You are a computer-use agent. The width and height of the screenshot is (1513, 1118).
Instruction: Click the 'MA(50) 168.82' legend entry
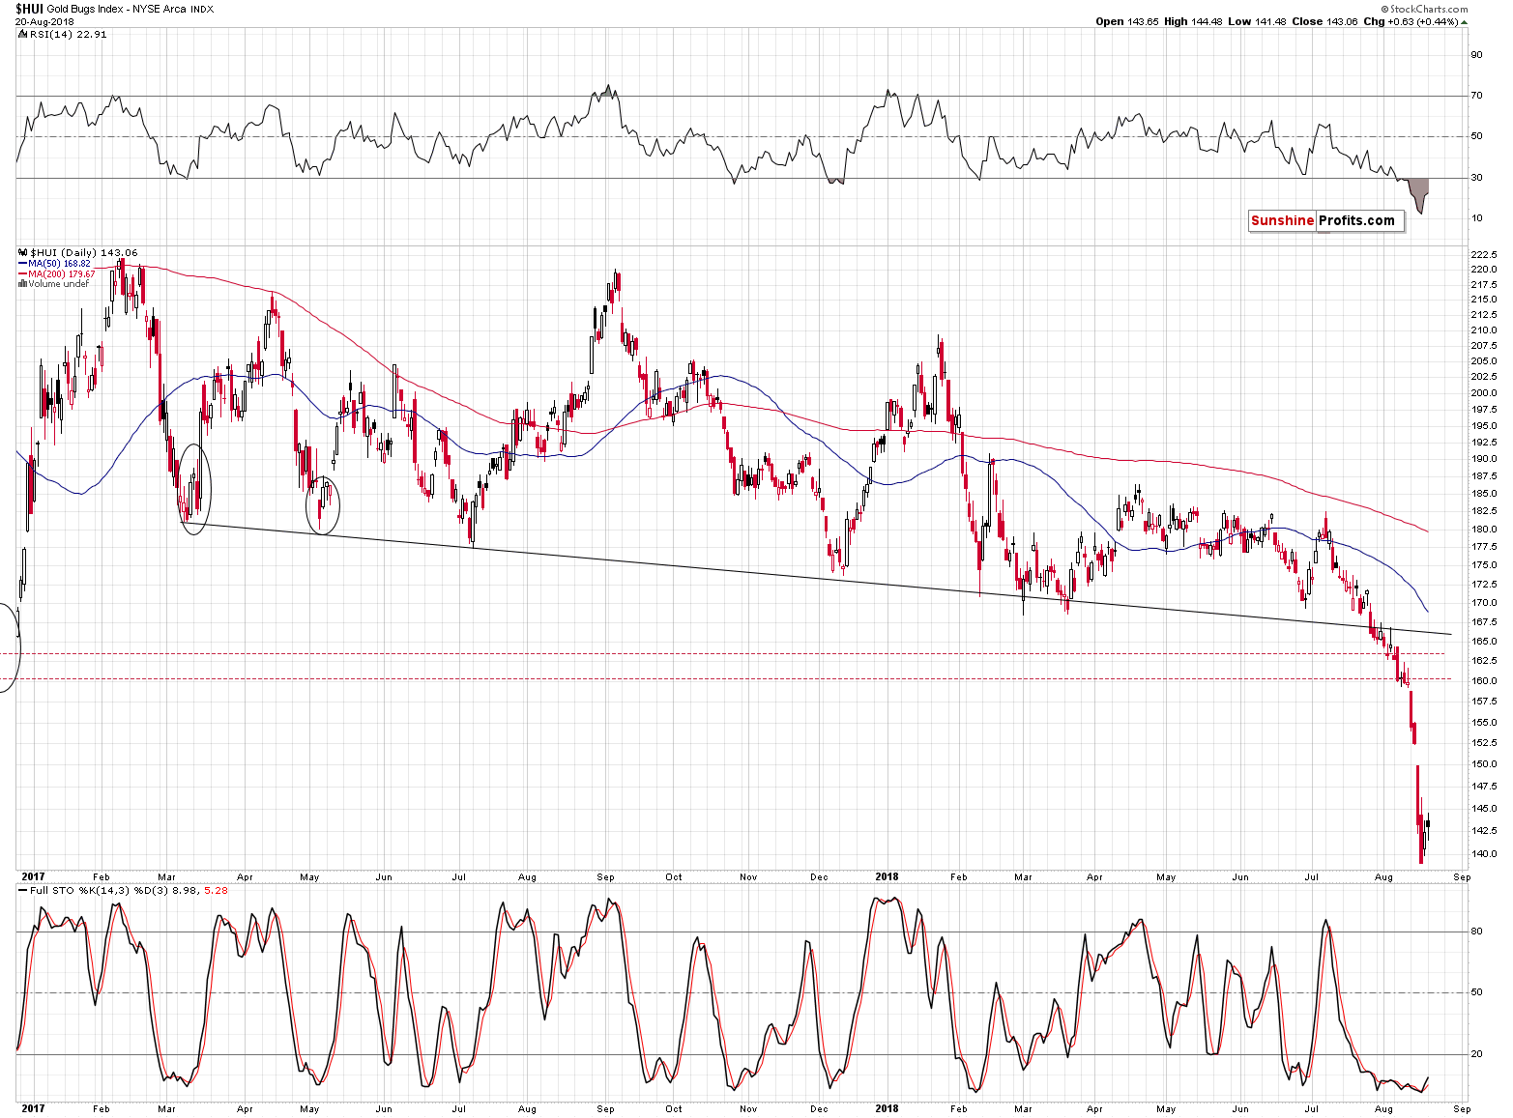[x=59, y=264]
